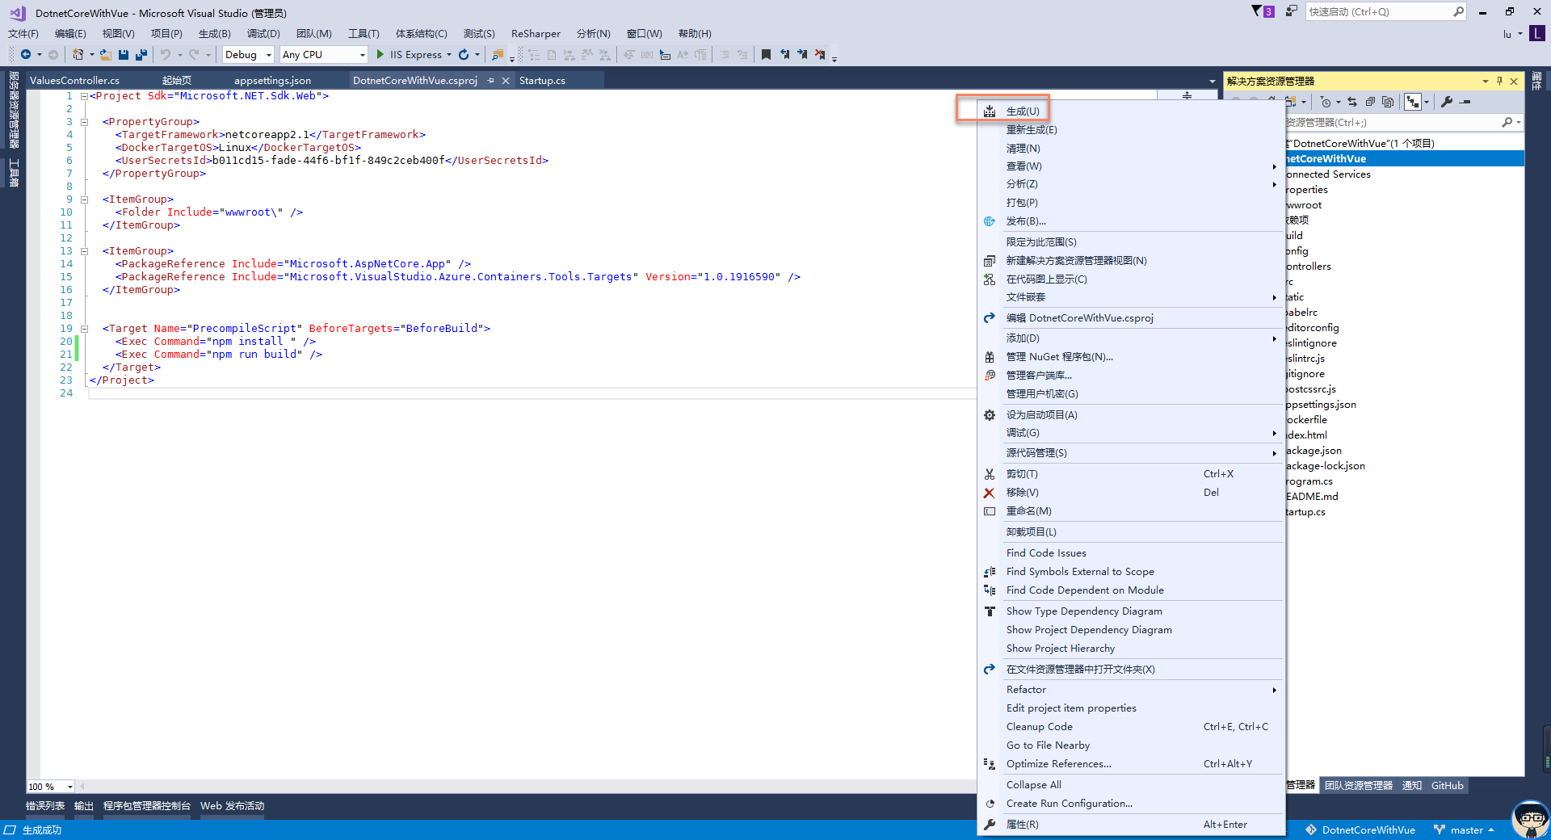Click the next bookmark icon
This screenshot has width=1551, height=840.
(x=802, y=55)
